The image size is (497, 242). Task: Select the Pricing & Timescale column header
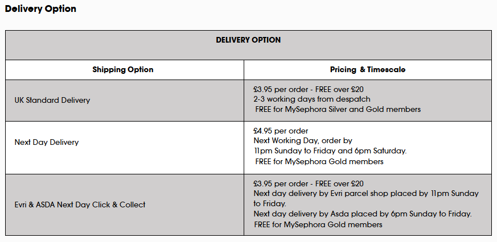367,70
